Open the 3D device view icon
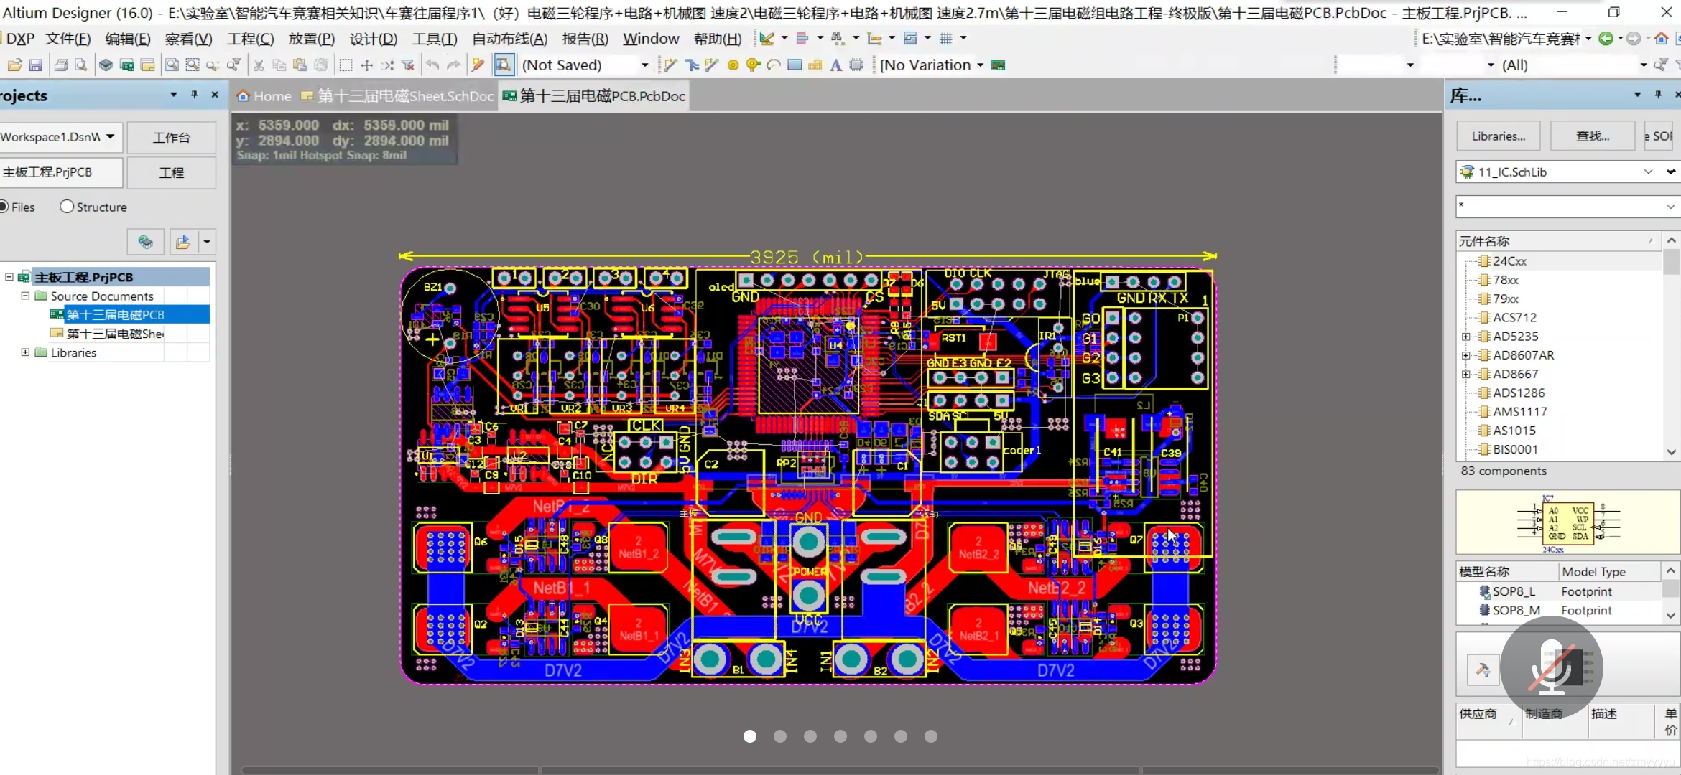This screenshot has width=1681, height=775. coord(106,65)
